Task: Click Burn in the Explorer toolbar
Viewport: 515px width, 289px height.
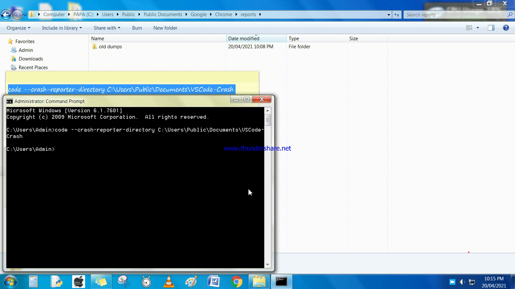Action: click(x=137, y=28)
